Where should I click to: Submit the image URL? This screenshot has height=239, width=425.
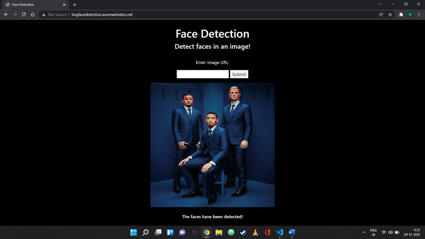pyautogui.click(x=239, y=74)
